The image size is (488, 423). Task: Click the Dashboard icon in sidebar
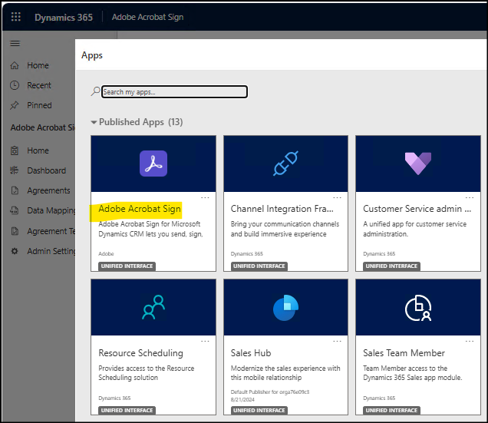(x=15, y=170)
